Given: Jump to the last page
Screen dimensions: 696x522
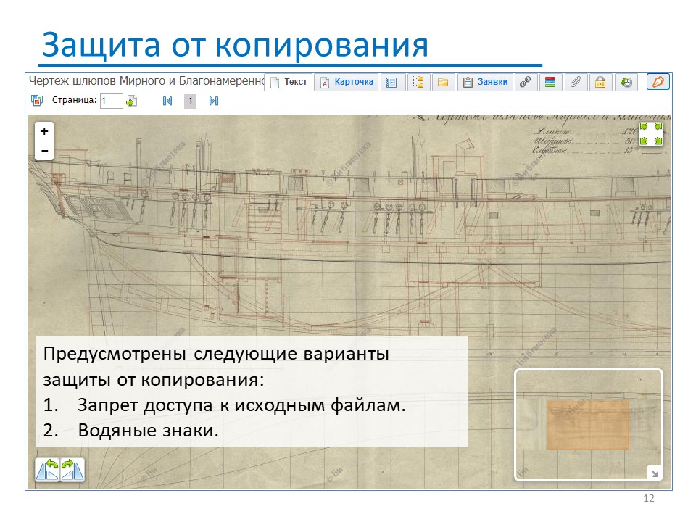Looking at the screenshot, I should tap(213, 101).
